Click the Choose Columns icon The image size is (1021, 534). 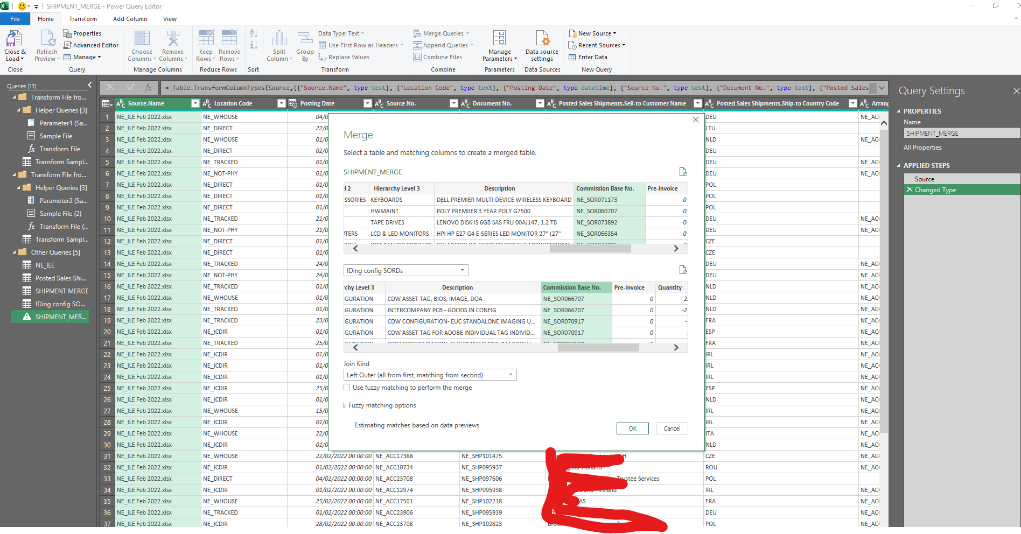pos(142,39)
